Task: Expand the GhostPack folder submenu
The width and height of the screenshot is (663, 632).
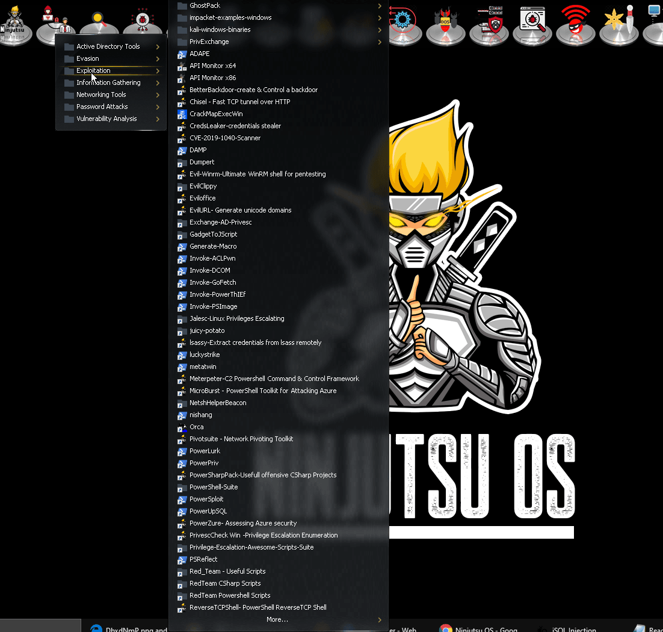Action: [279, 5]
